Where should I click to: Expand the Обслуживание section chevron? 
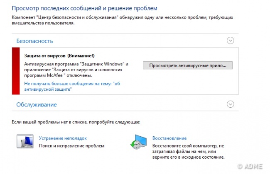click(231, 104)
